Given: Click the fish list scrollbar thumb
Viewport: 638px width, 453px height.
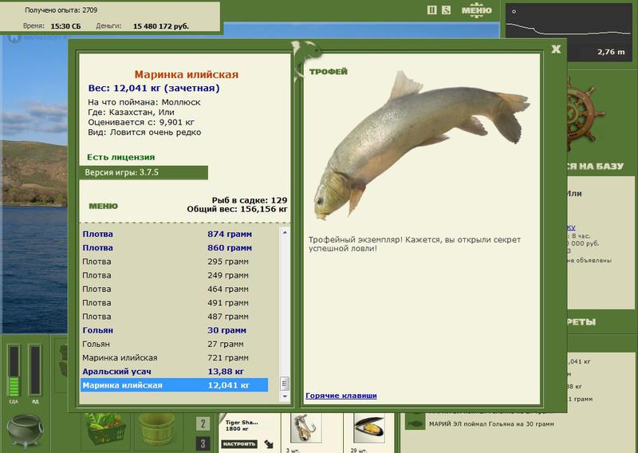Looking at the screenshot, I should (x=285, y=384).
